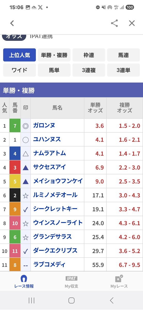143x310 pixels.
Task: Close the page with X icon
Action: [132, 23]
